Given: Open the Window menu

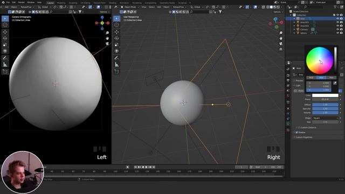Looking at the screenshot, I should pyautogui.click(x=31, y=2).
